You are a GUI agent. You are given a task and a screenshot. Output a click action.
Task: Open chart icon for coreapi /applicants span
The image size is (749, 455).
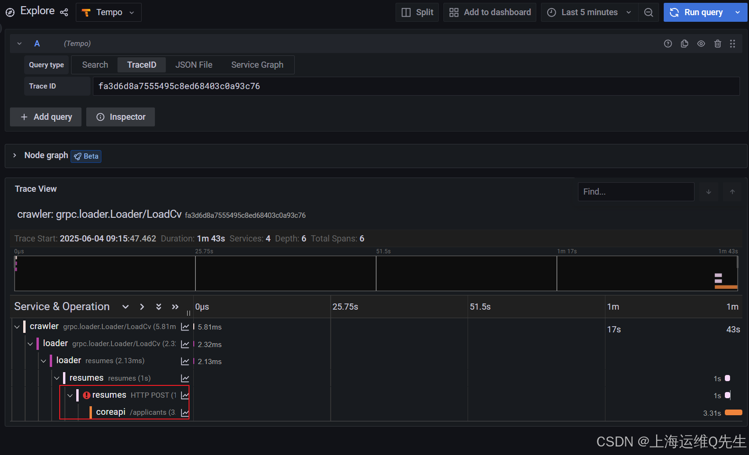185,413
